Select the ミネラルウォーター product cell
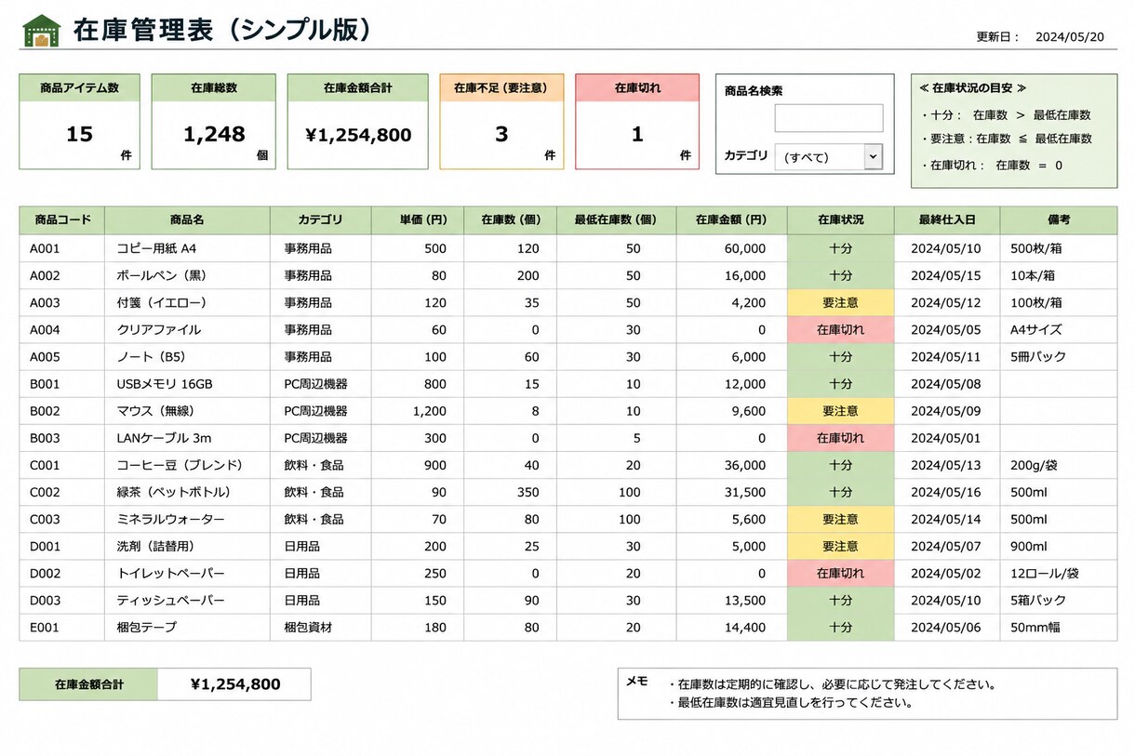1135x756 pixels. click(187, 519)
